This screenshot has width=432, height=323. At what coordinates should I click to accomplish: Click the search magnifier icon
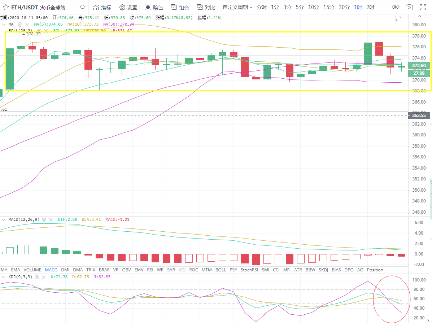tap(83, 7)
